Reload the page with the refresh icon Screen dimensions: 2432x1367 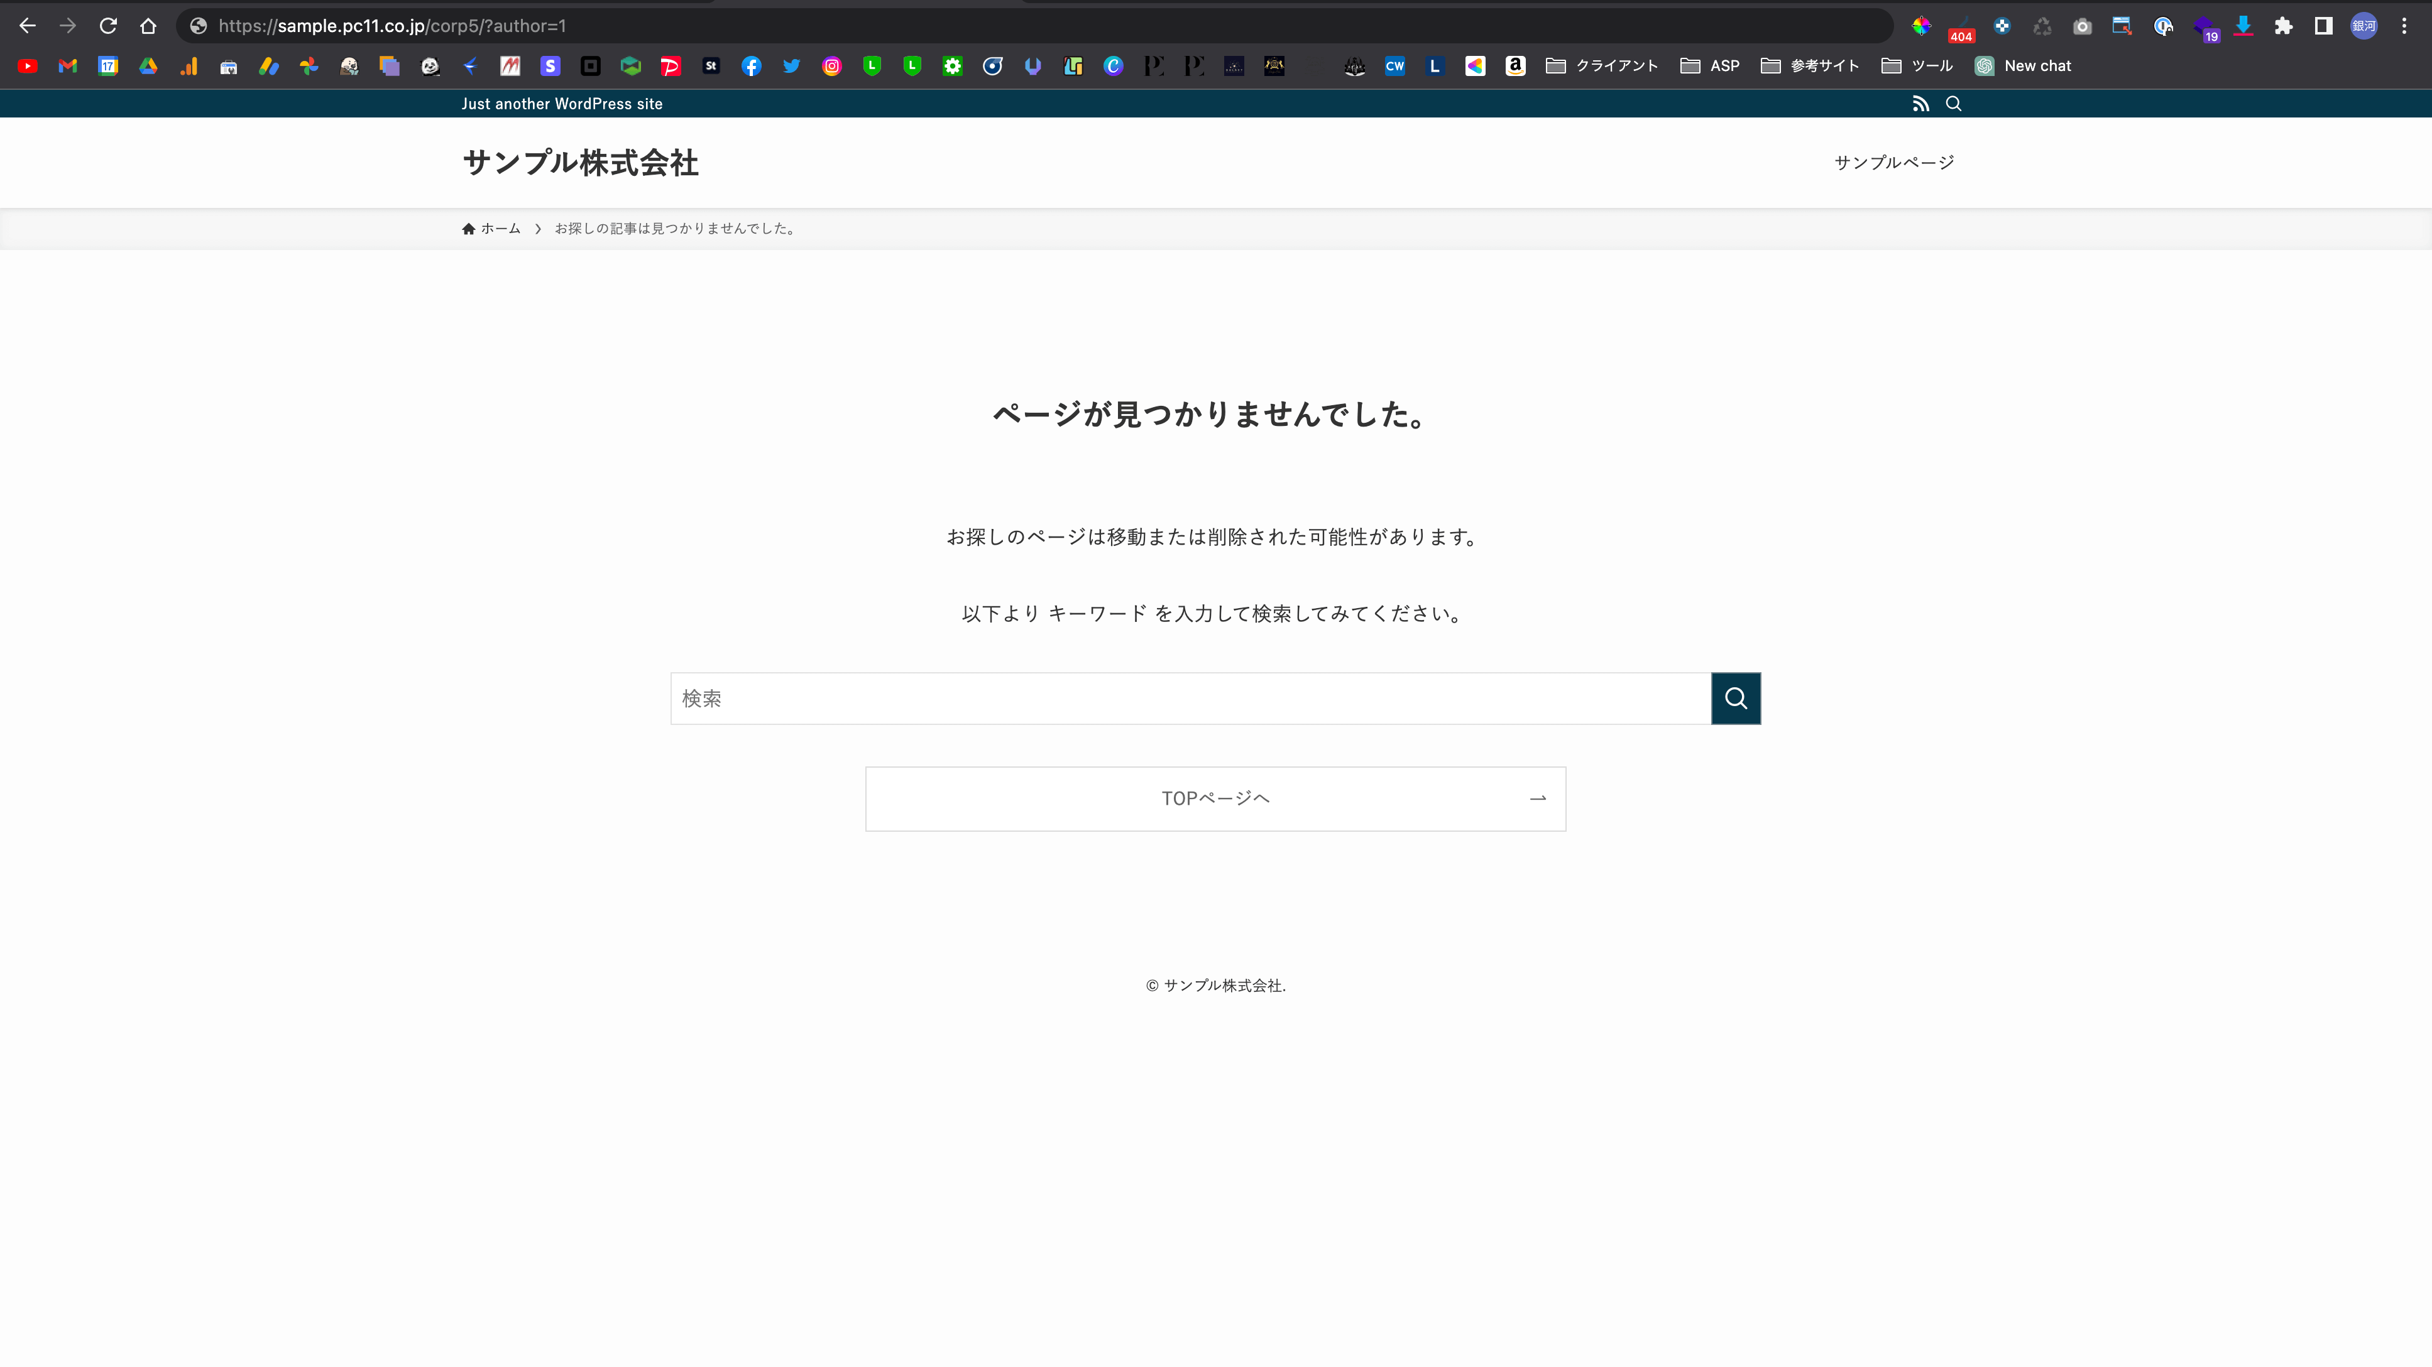[109, 26]
